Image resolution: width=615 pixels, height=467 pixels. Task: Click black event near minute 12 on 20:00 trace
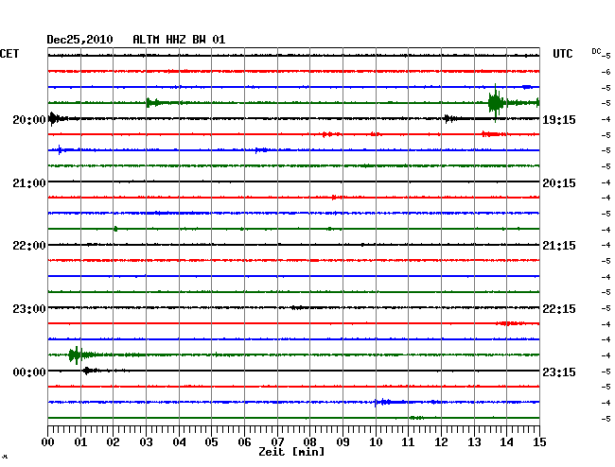[x=449, y=118]
